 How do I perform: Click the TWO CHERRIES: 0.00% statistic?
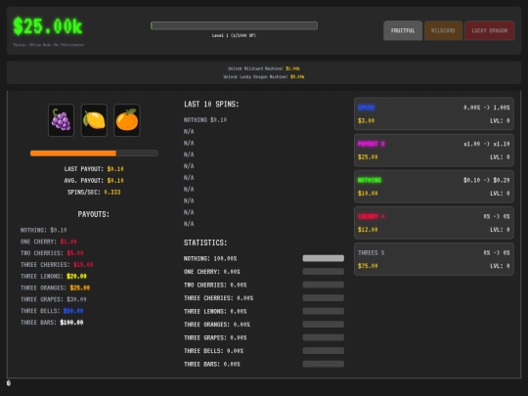pyautogui.click(x=215, y=285)
